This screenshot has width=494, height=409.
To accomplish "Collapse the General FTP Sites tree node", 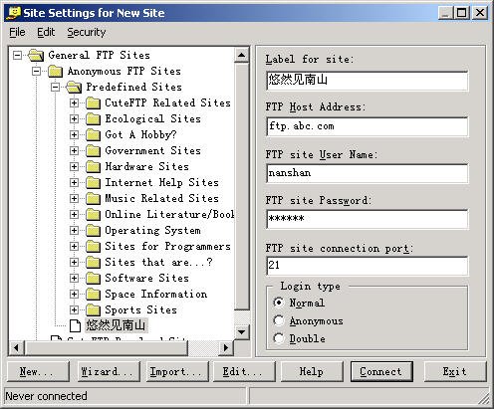I will (x=17, y=55).
